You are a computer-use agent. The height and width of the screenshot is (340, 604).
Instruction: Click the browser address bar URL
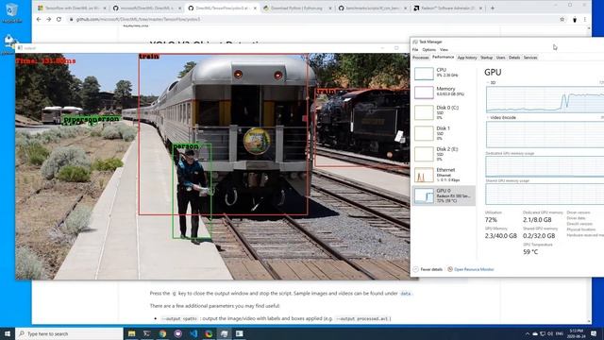pyautogui.click(x=139, y=19)
